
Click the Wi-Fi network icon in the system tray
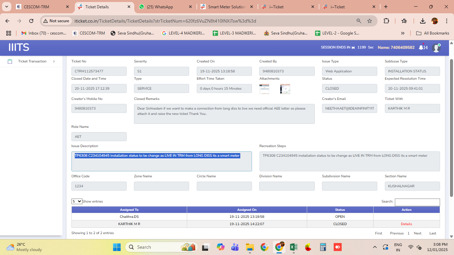pos(411,247)
